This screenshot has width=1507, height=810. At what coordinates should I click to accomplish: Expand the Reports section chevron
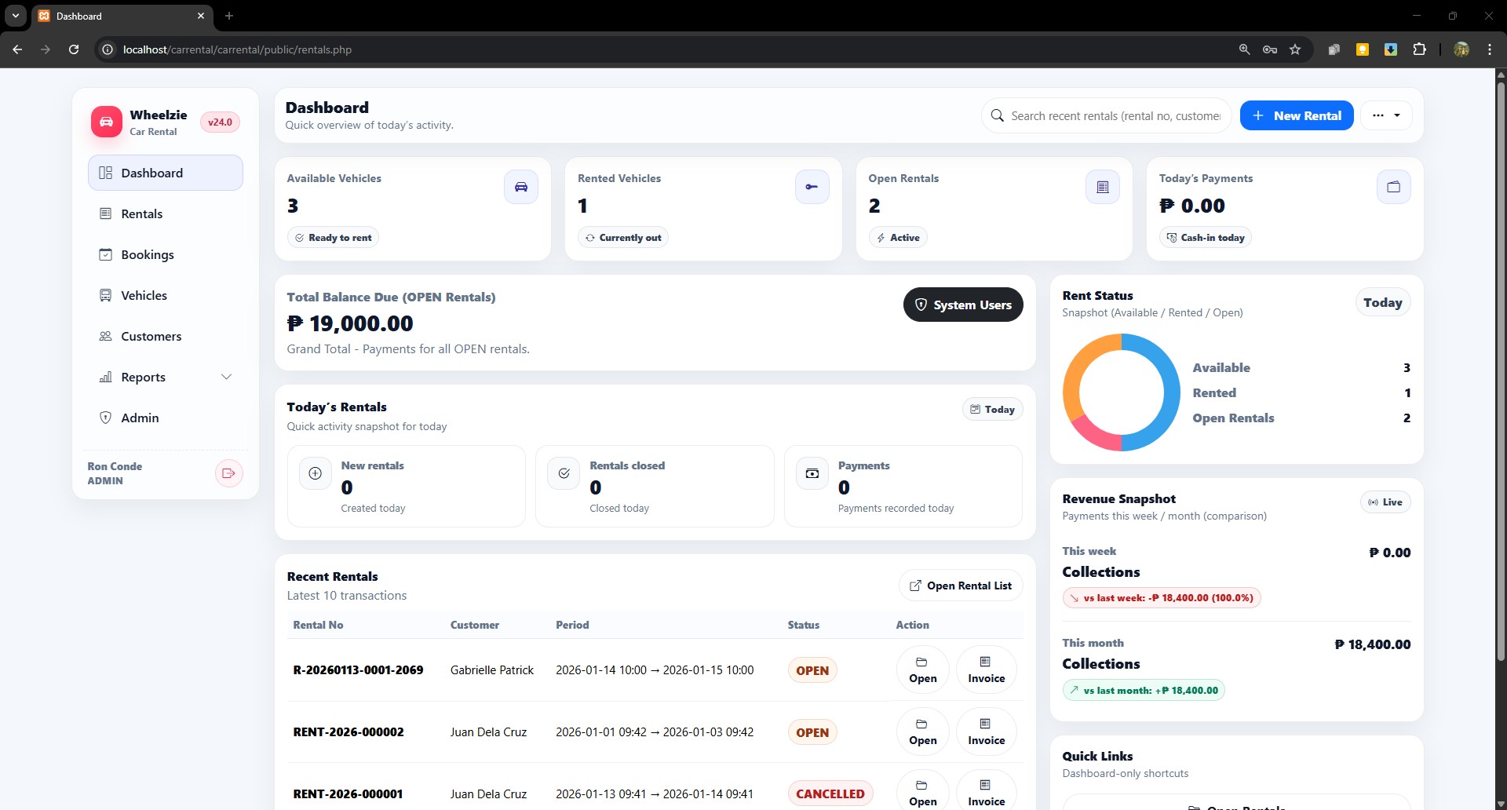pyautogui.click(x=227, y=377)
